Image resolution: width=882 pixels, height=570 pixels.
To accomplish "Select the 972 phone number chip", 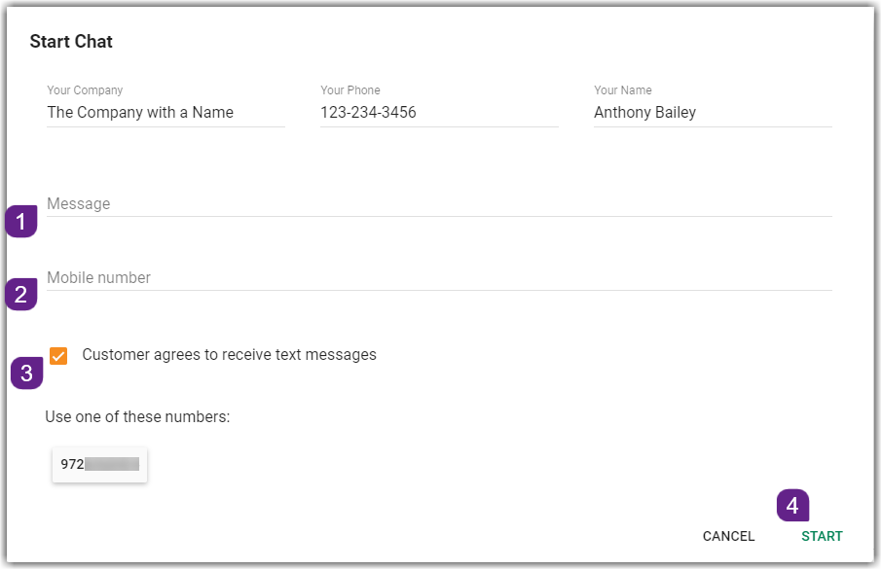I will point(99,464).
